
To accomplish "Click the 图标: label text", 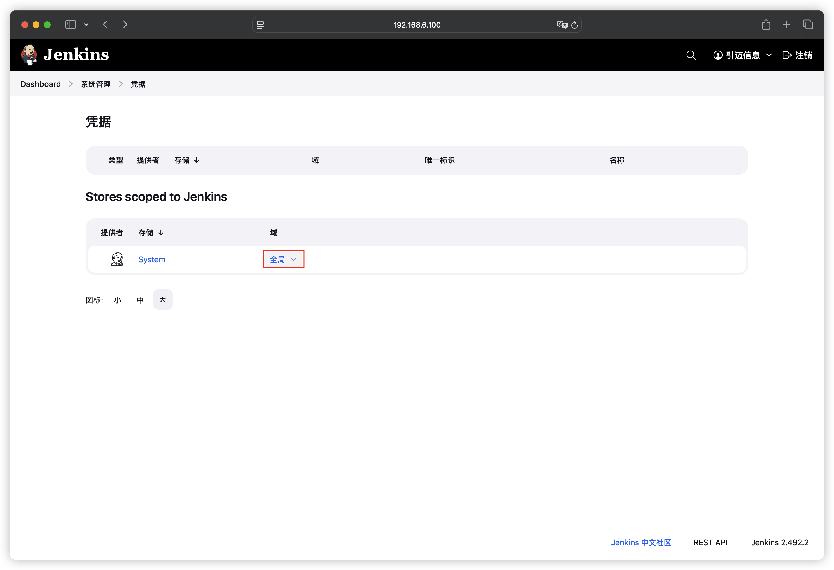I will coord(94,300).
